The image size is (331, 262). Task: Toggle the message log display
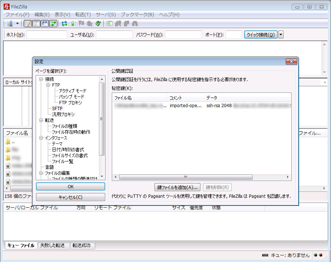coord(28,23)
